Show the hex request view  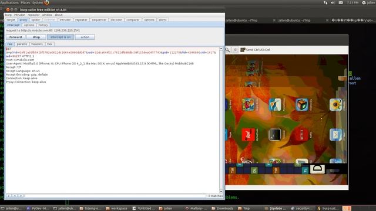pyautogui.click(x=49, y=44)
